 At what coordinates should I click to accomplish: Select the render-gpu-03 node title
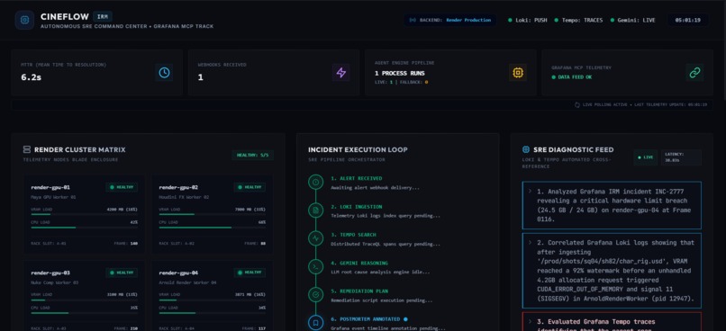(x=50, y=273)
